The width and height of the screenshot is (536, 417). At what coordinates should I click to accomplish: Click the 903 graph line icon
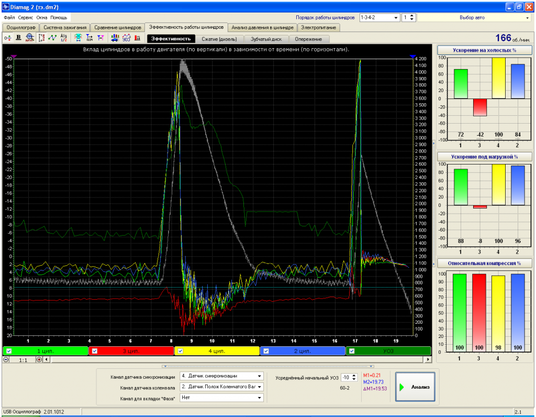(126, 38)
